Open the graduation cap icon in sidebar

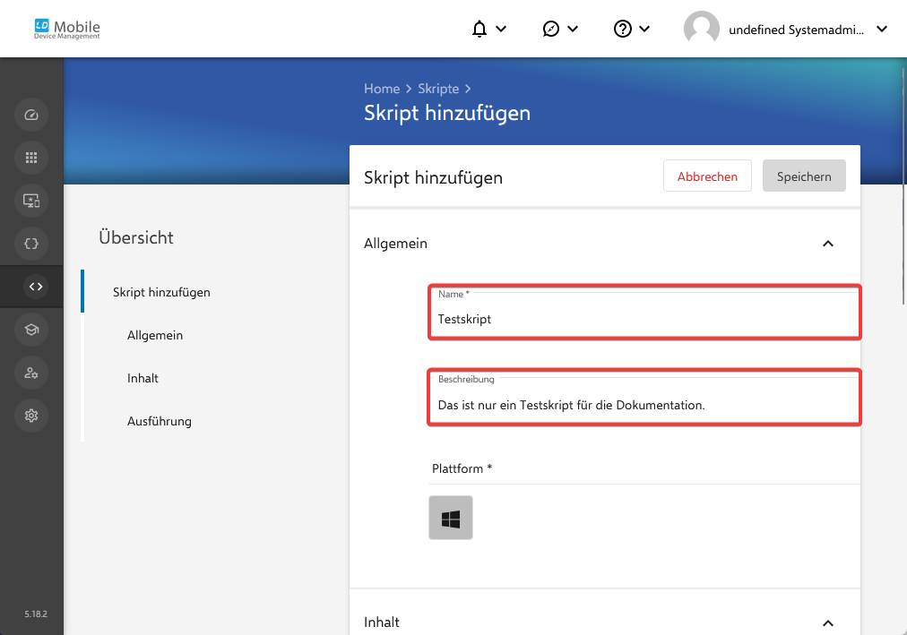tap(31, 330)
